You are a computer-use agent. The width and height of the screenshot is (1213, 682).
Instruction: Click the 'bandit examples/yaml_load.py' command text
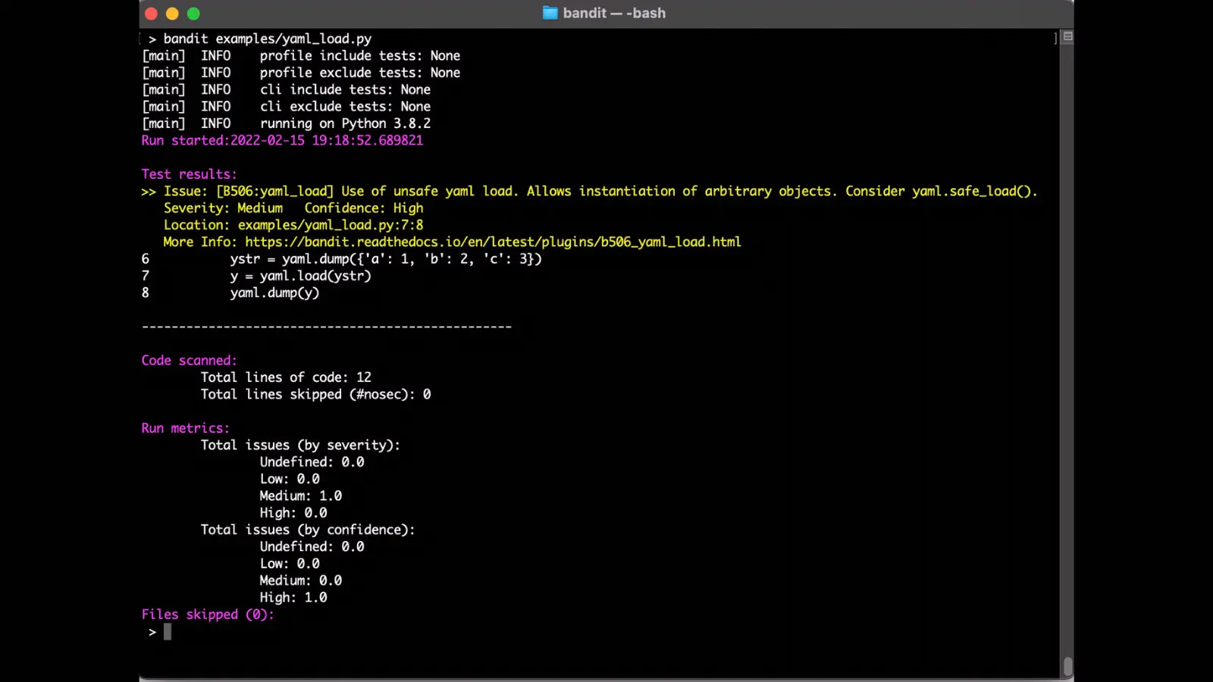tap(267, 39)
